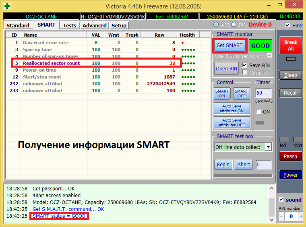
Task: Click the Tresh column header
Action: [132, 35]
